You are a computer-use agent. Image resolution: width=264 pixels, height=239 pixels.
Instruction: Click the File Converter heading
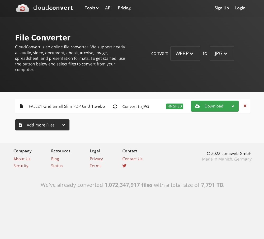[x=43, y=38]
